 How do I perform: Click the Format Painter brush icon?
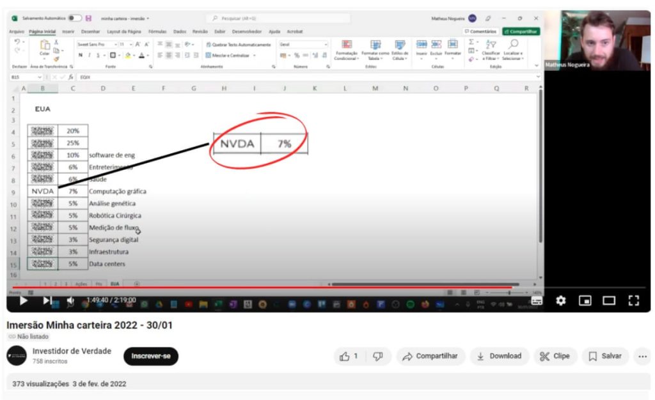(56, 58)
